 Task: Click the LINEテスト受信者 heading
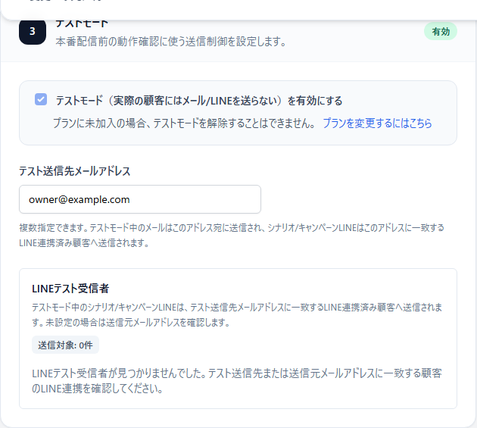pos(70,289)
